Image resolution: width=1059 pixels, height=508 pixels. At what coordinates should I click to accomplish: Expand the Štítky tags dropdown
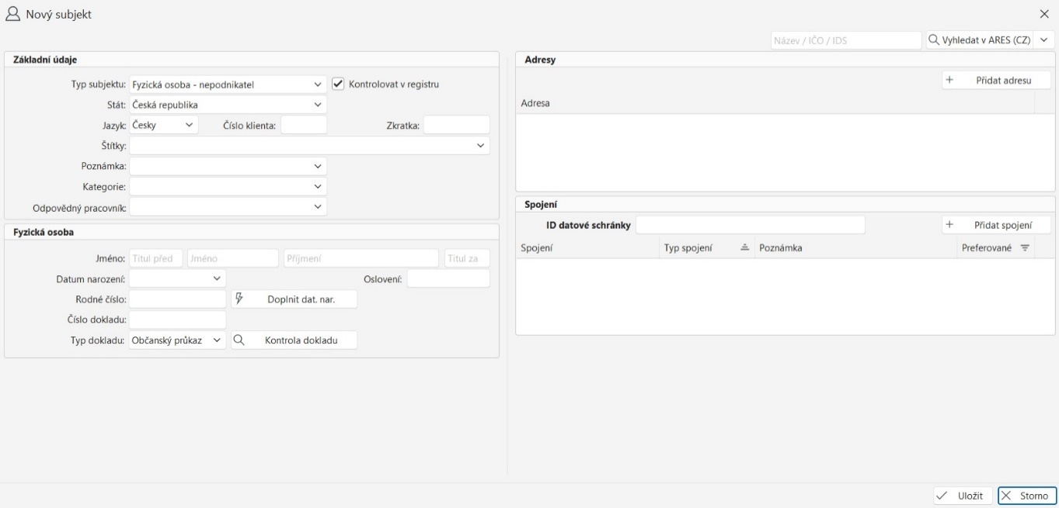click(x=480, y=145)
